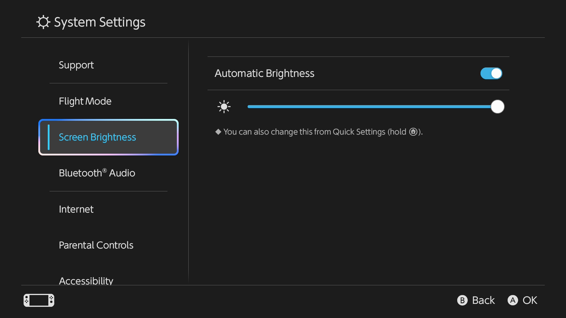Click the circled A OK icon
Viewport: 566px width, 318px height.
tap(513, 300)
